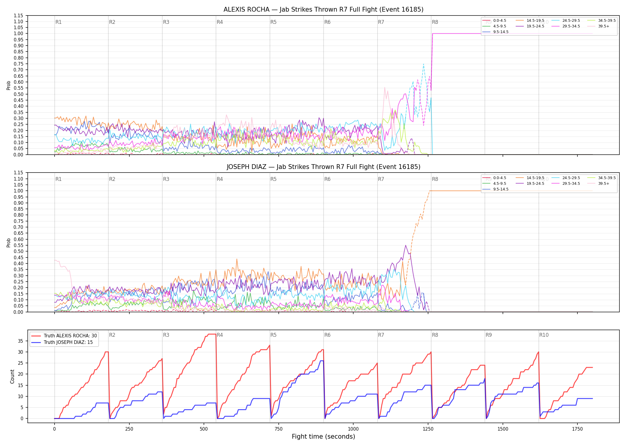Image resolution: width=626 pixels, height=447 pixels.
Task: Click '35' tick on Count axis
Action: 21,341
